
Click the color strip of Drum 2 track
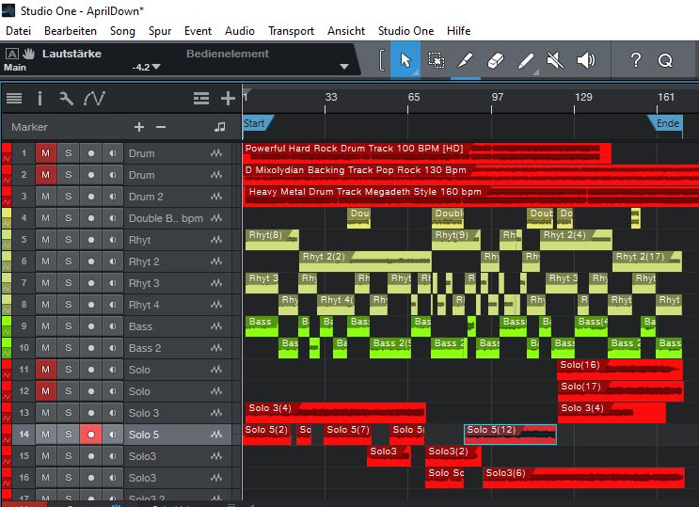[7, 197]
